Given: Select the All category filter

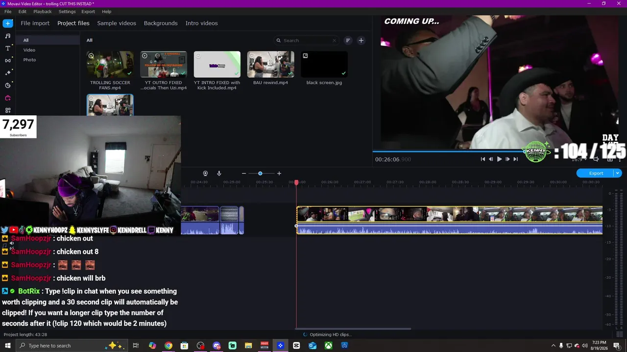Looking at the screenshot, I should pos(48,40).
